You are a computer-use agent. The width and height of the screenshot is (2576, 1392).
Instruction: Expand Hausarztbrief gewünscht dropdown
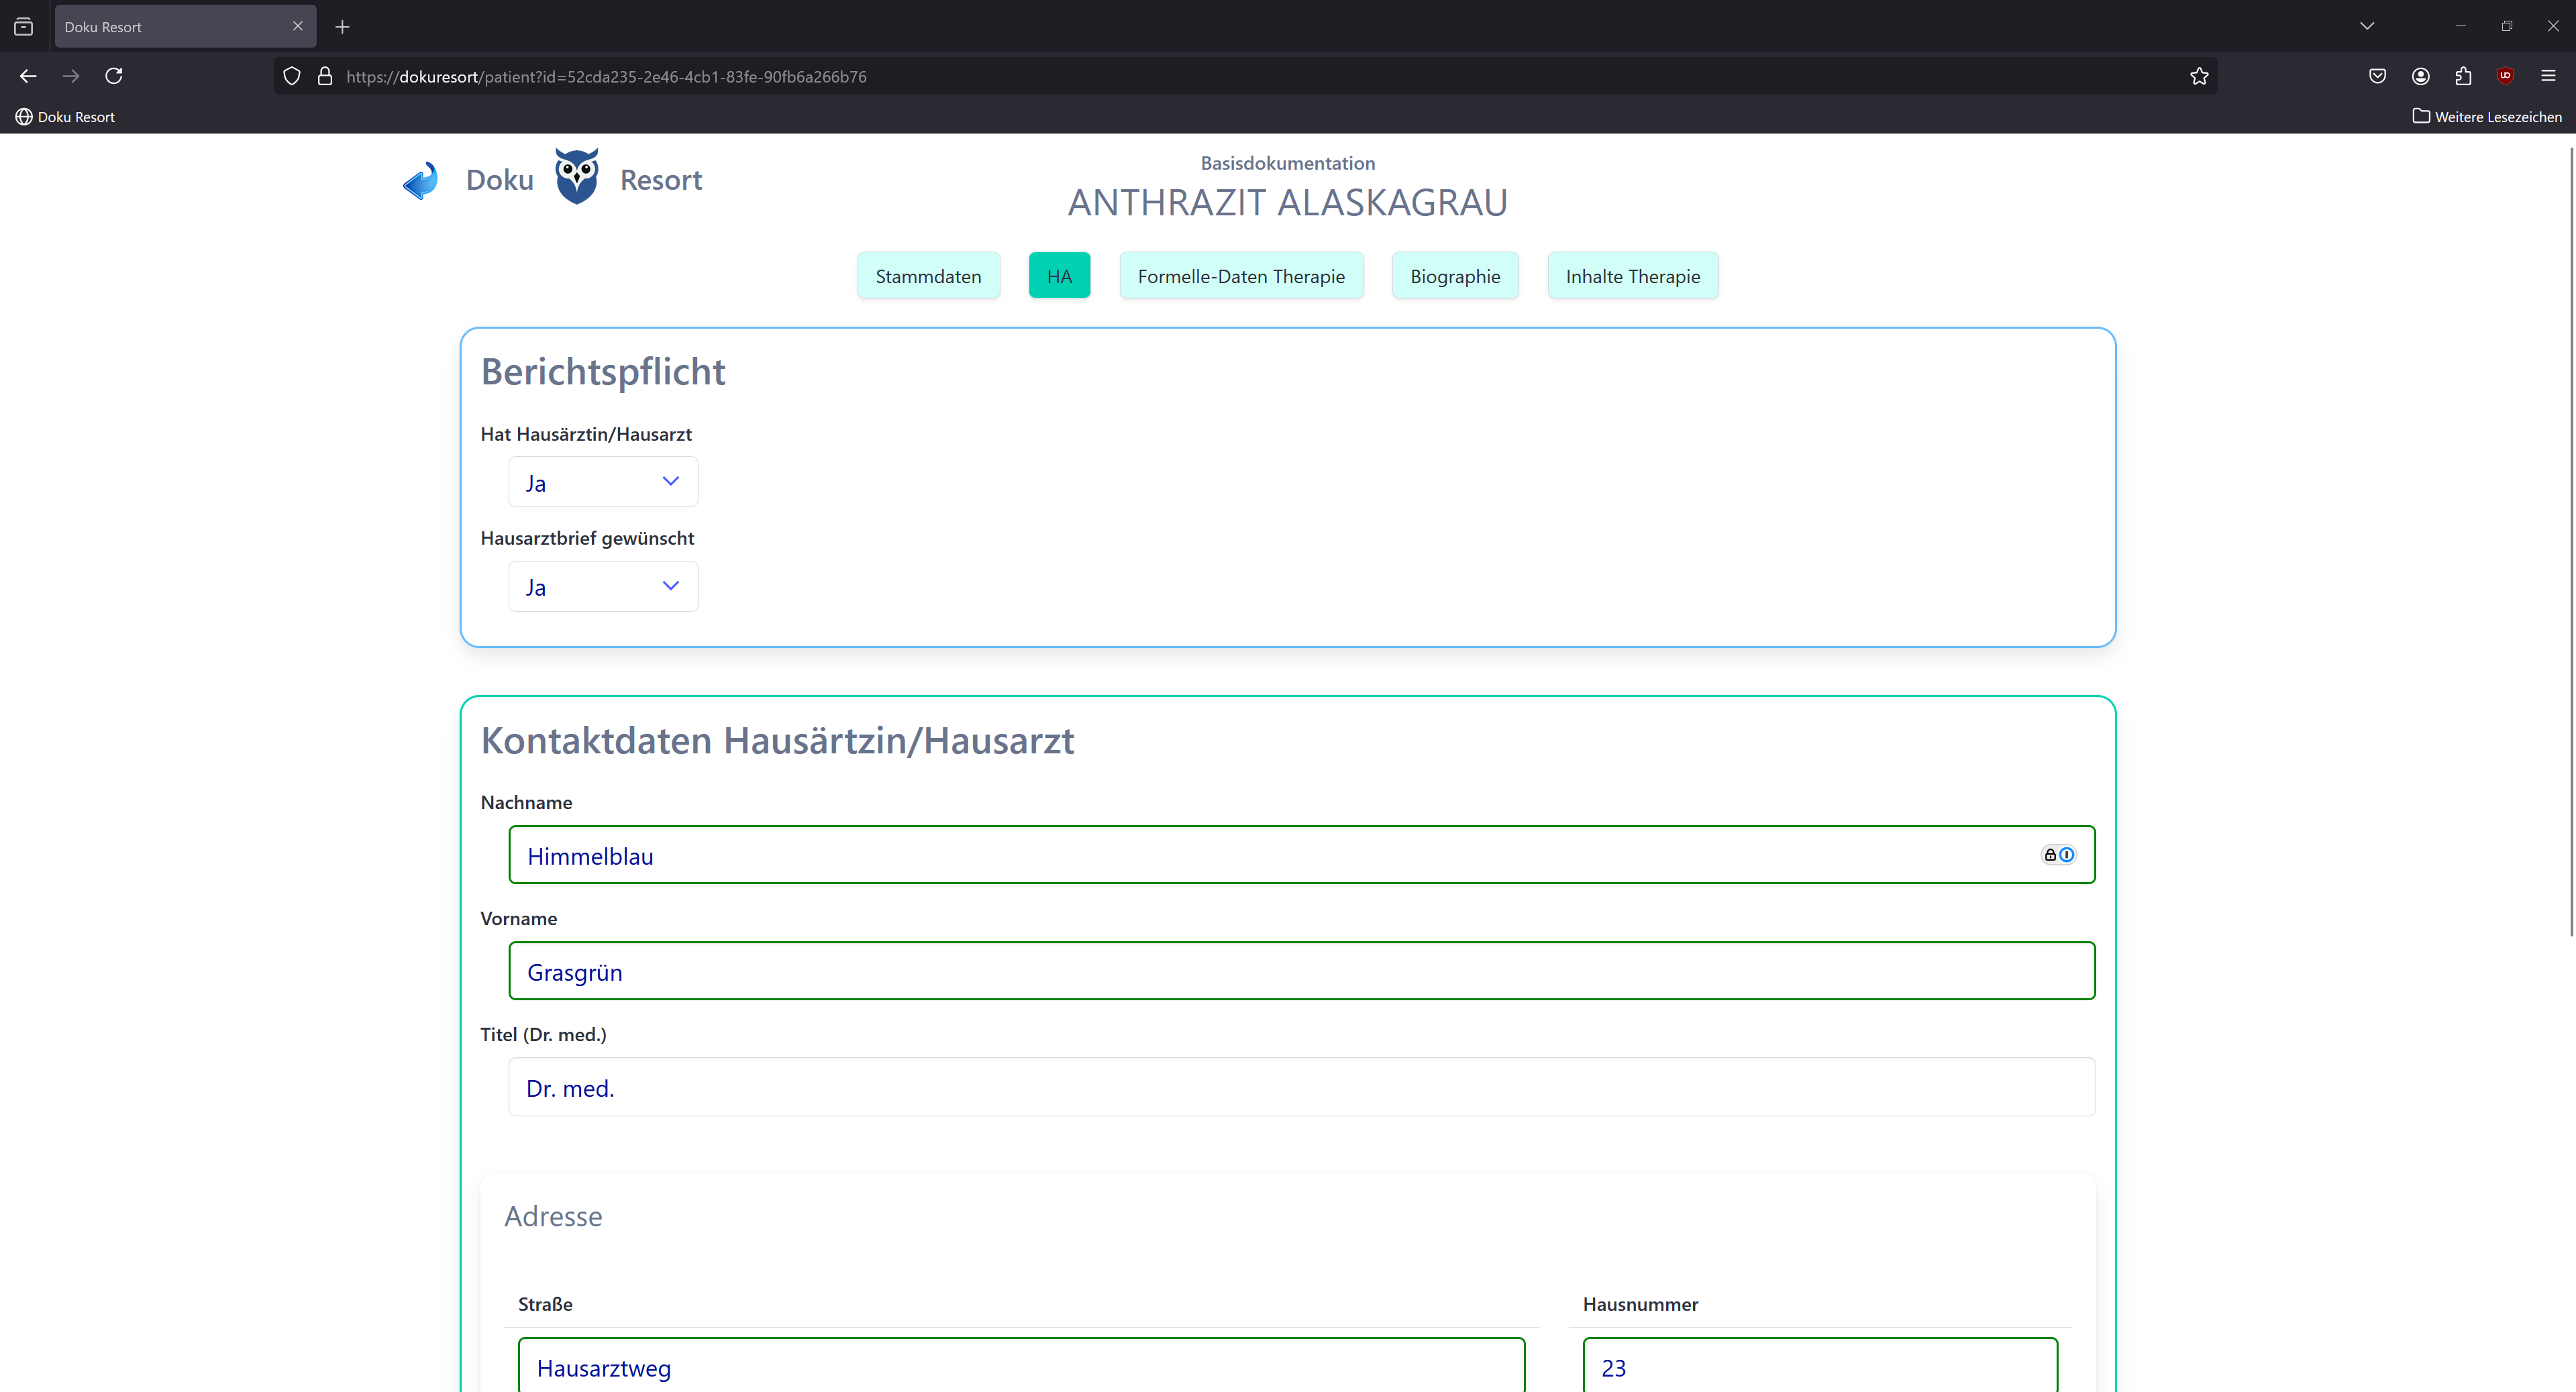(603, 586)
